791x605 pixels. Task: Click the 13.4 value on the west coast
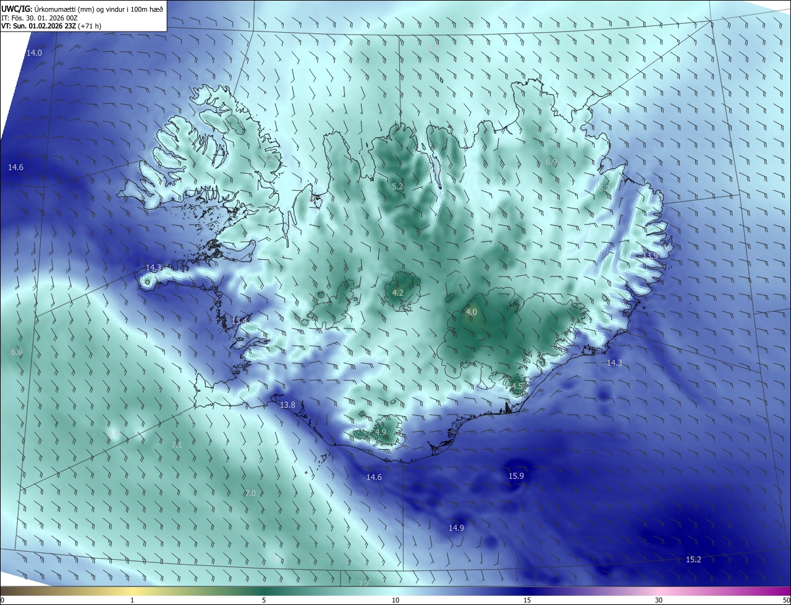(x=240, y=320)
